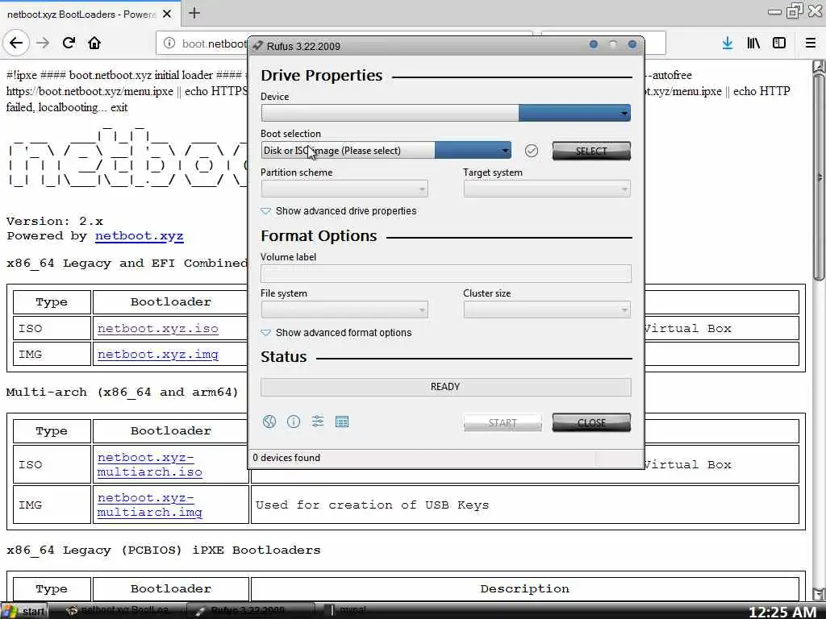Open the Windows start menu
The height and width of the screenshot is (619, 826).
point(24,611)
